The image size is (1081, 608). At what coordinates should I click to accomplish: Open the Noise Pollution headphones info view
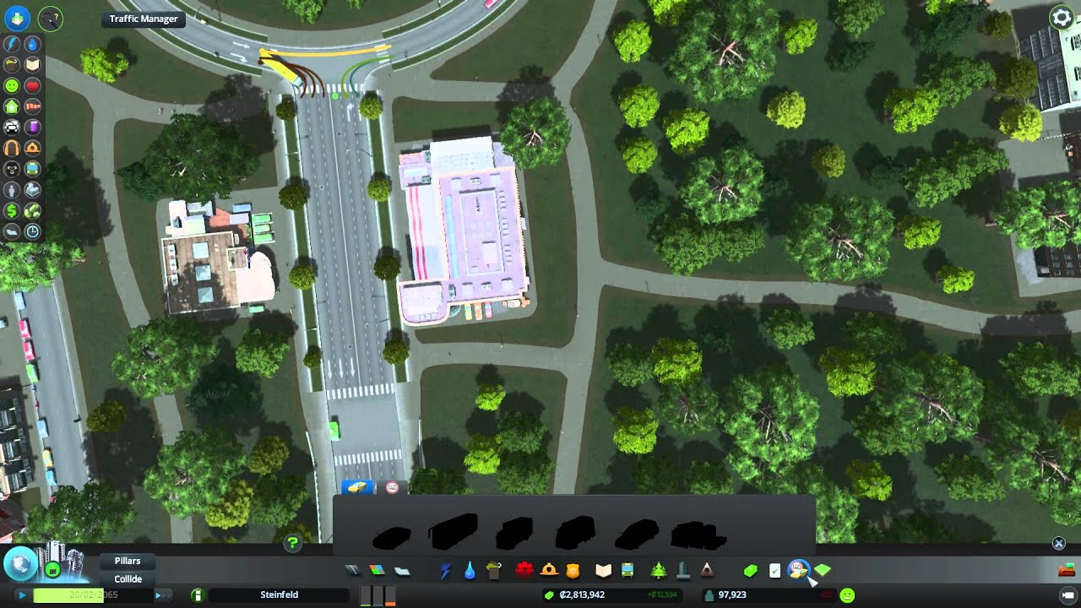point(12,148)
